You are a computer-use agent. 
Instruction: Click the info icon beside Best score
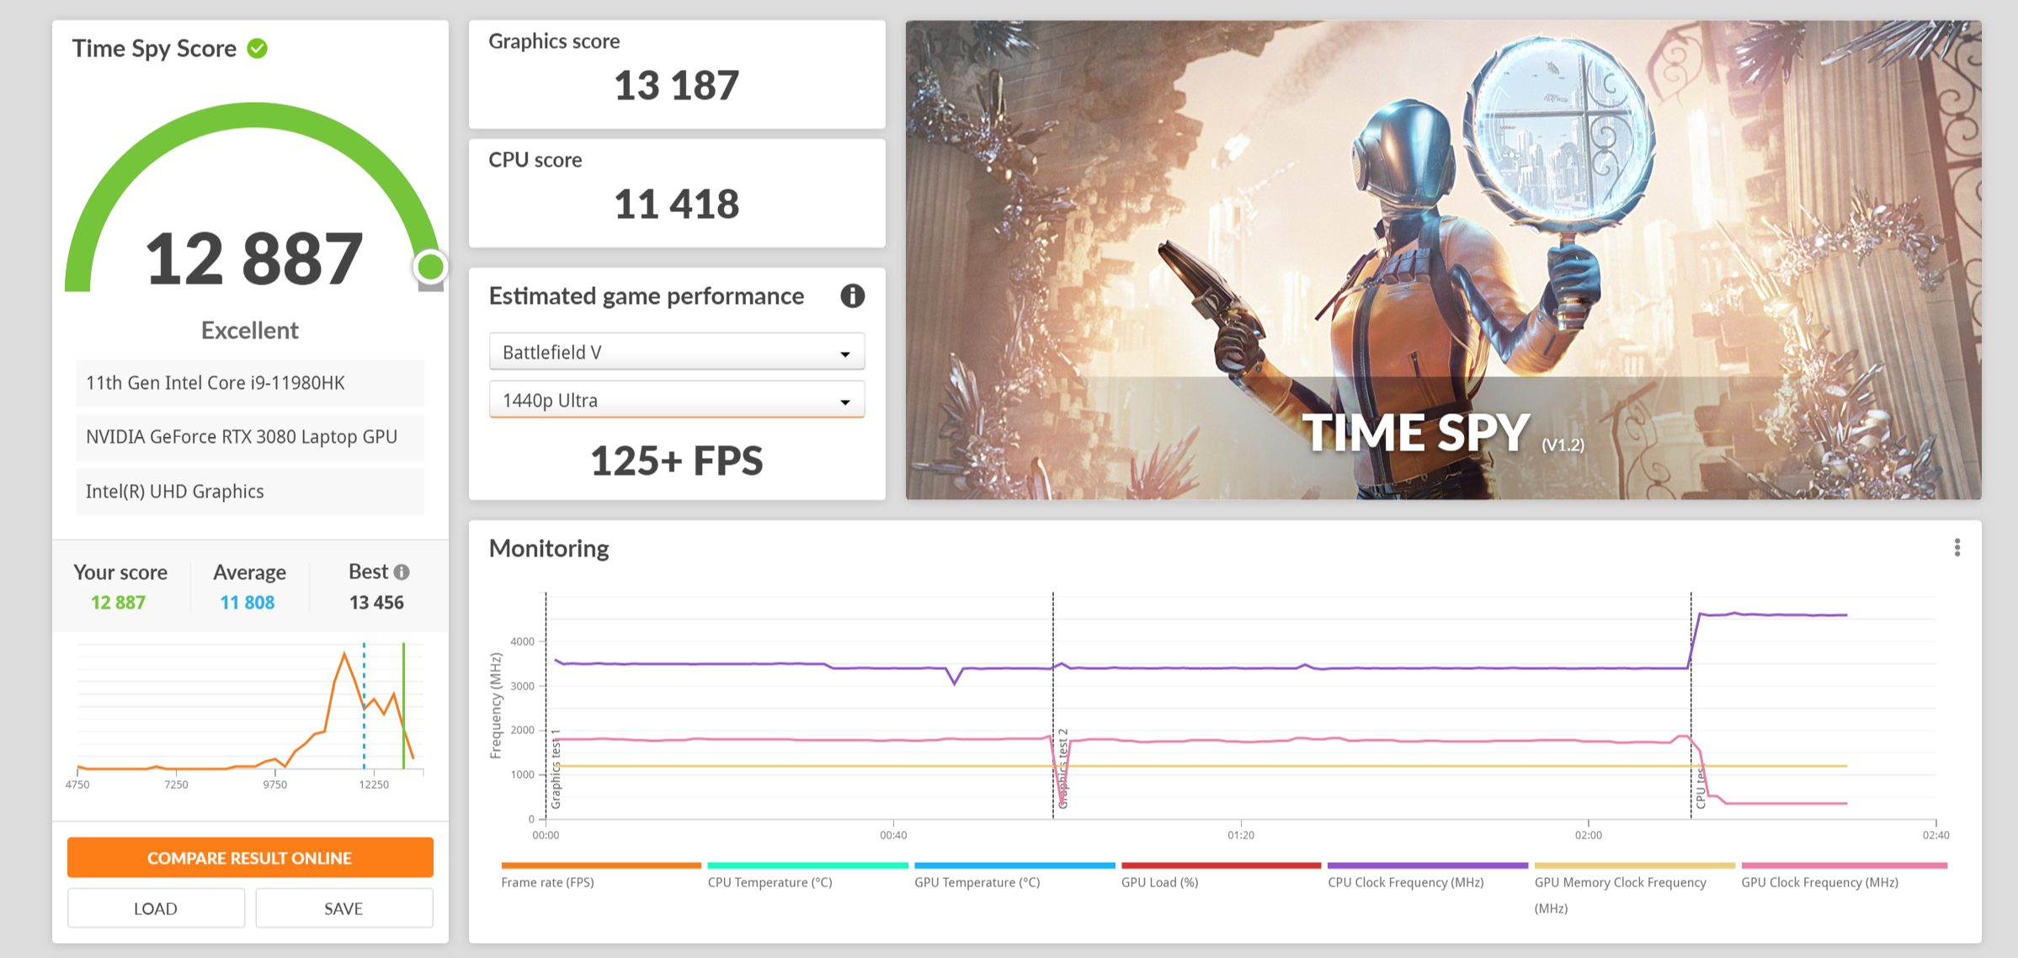click(x=402, y=572)
